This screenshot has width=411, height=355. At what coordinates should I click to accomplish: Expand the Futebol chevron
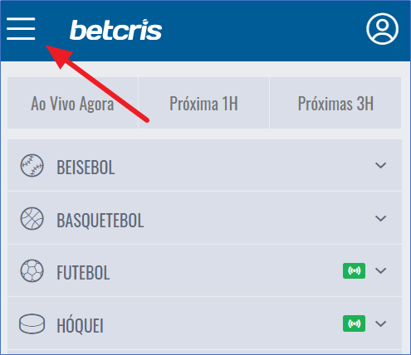pyautogui.click(x=380, y=270)
